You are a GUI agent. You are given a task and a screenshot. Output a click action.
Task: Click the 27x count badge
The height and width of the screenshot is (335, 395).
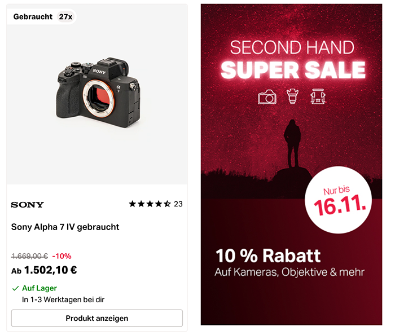[65, 17]
